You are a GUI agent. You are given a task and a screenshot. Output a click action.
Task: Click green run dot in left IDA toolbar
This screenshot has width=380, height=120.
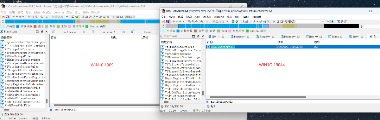(76, 17)
